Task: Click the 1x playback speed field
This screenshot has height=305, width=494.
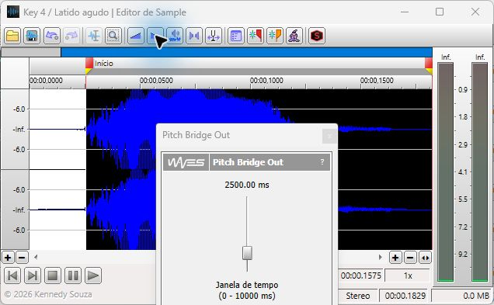Action: click(x=408, y=276)
